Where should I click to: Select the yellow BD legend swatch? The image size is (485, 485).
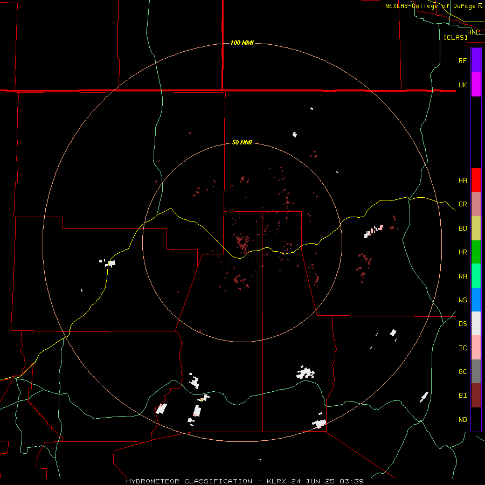[476, 228]
